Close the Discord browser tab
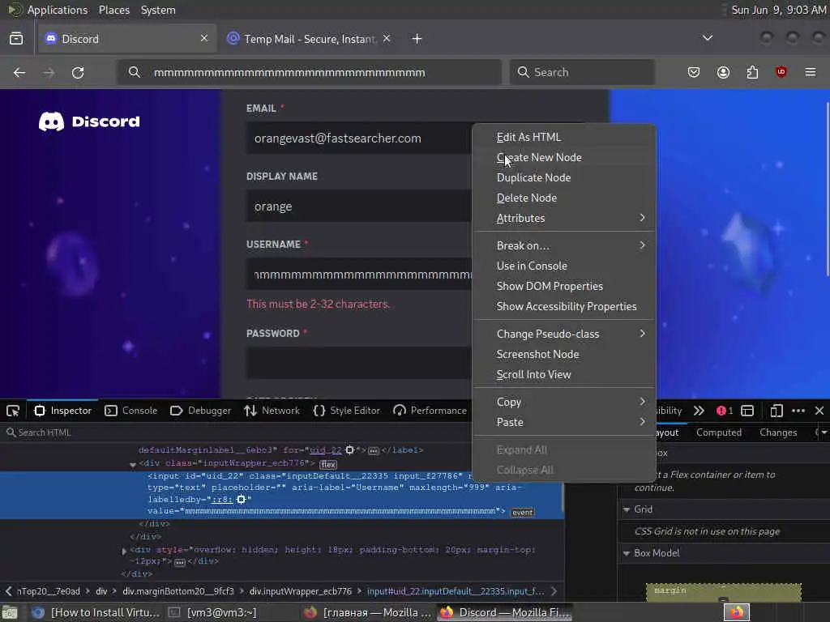Screen dimensions: 830x622 coord(203,38)
